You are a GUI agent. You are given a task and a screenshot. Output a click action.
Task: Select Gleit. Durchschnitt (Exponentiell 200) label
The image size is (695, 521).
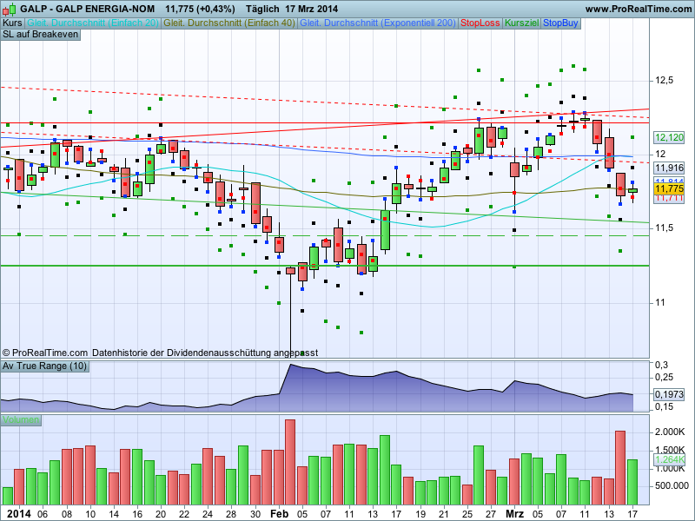tap(378, 23)
